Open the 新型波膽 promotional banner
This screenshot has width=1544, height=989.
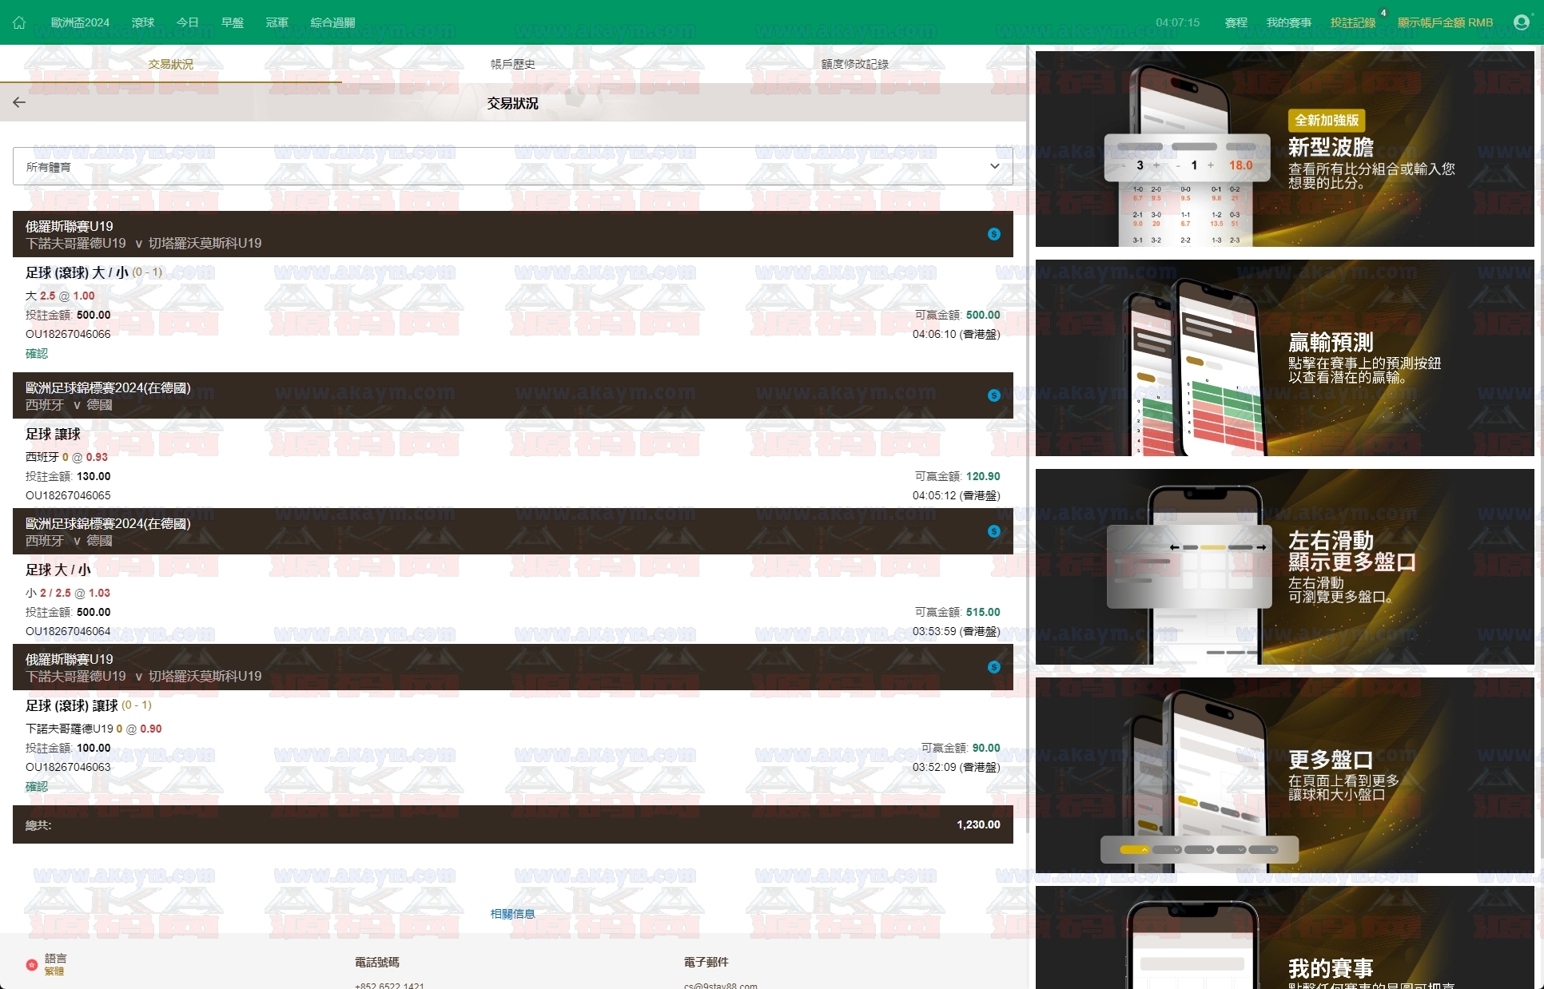(1284, 149)
